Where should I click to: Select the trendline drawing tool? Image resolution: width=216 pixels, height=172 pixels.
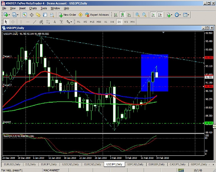(35, 22)
